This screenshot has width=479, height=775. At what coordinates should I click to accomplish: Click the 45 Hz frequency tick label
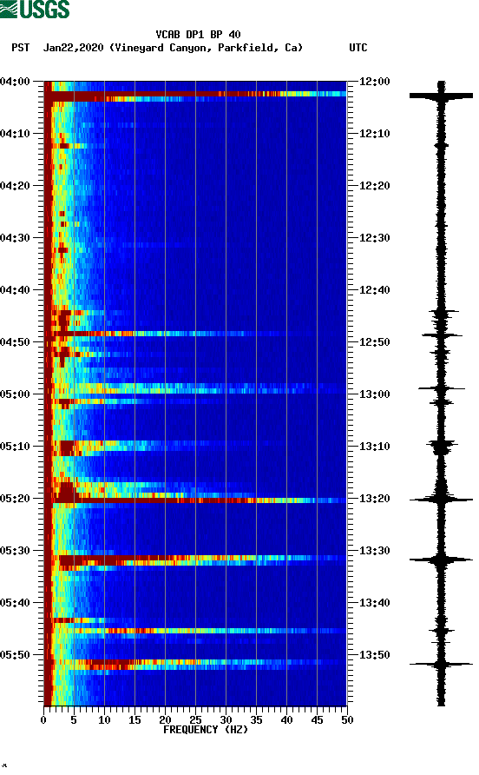317,720
